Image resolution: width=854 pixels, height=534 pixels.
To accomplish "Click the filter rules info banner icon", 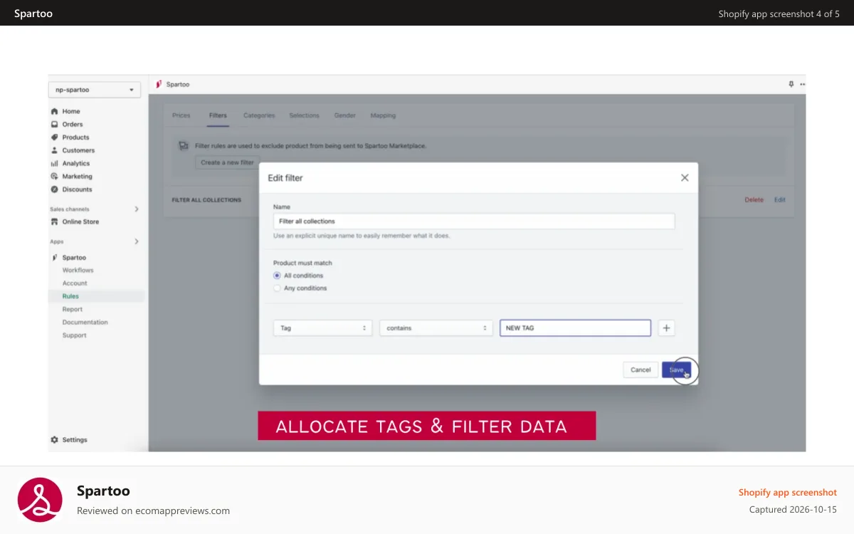I will [182, 145].
